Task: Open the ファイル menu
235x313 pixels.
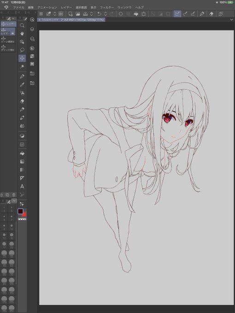Action: (x=18, y=7)
